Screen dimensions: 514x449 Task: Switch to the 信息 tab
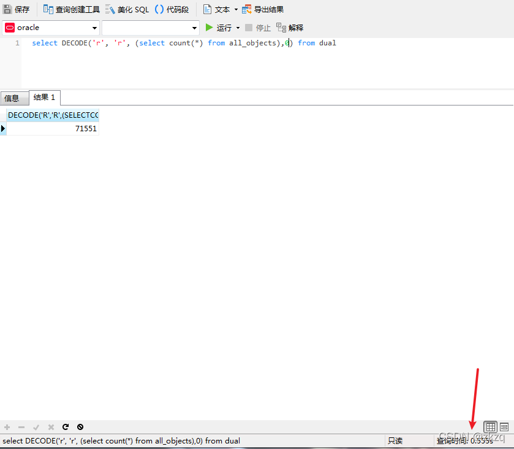[x=15, y=98]
